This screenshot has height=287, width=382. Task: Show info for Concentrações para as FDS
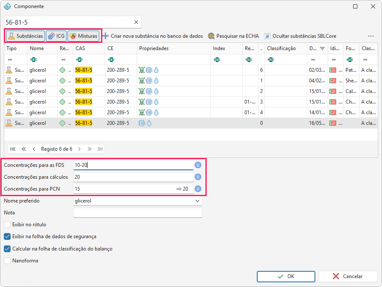(198, 165)
